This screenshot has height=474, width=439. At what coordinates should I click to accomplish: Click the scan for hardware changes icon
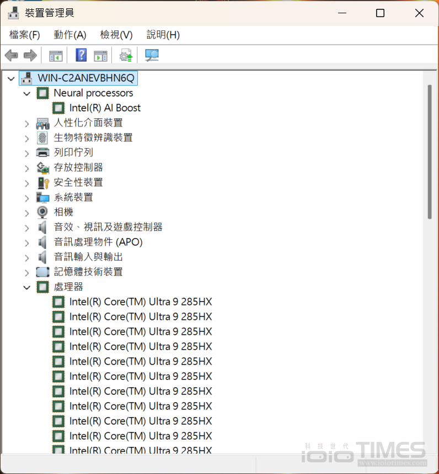152,55
